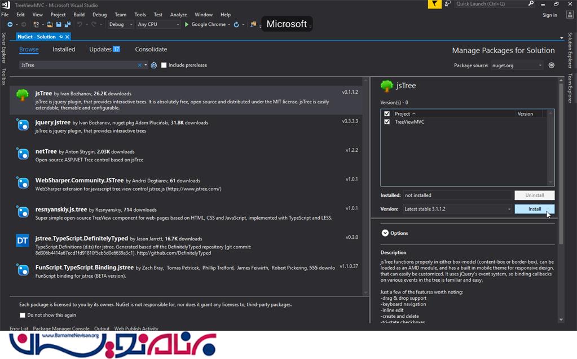The width and height of the screenshot is (577, 359).
Task: Open the New Project icon dropdown arrow
Action: [42, 25]
